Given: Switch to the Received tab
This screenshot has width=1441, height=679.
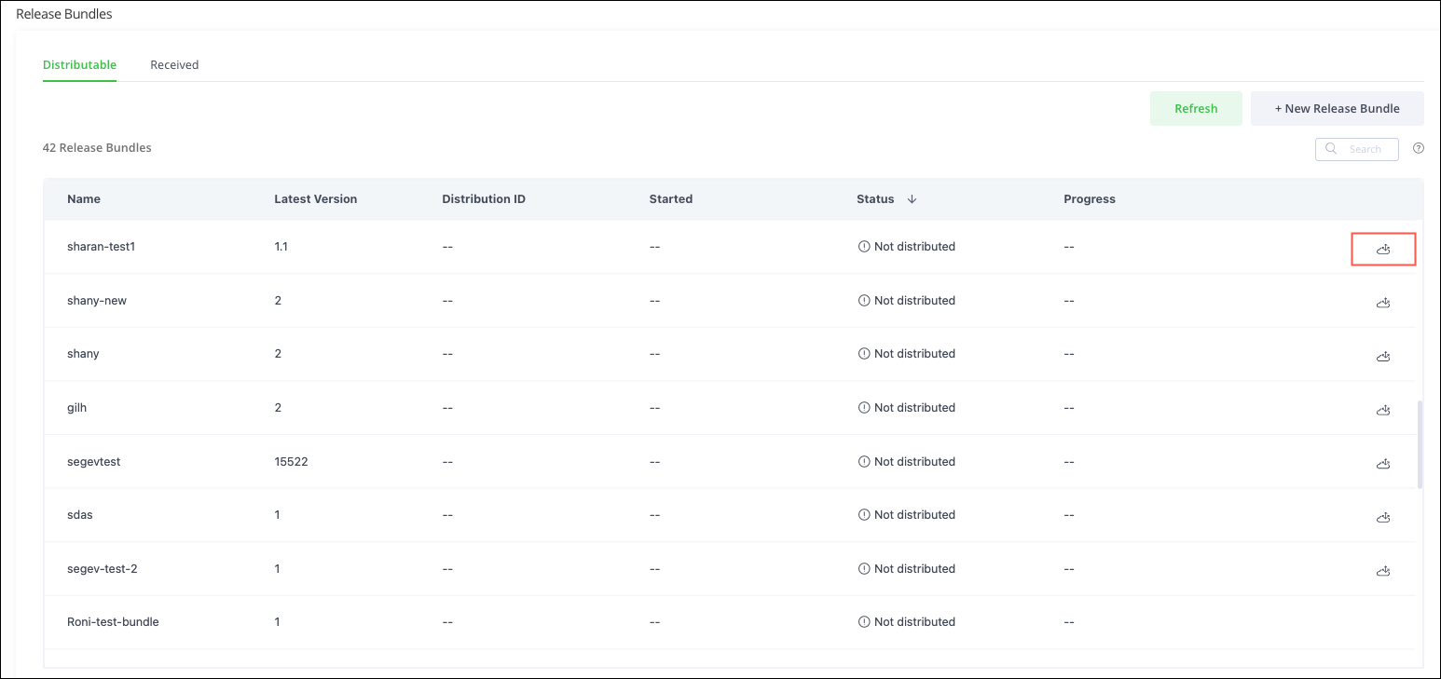Looking at the screenshot, I should pyautogui.click(x=174, y=65).
